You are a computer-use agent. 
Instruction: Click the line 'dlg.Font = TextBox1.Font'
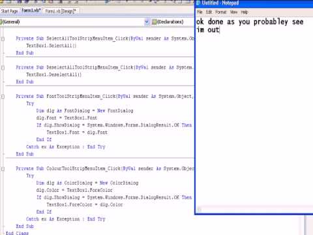[x=67, y=118]
